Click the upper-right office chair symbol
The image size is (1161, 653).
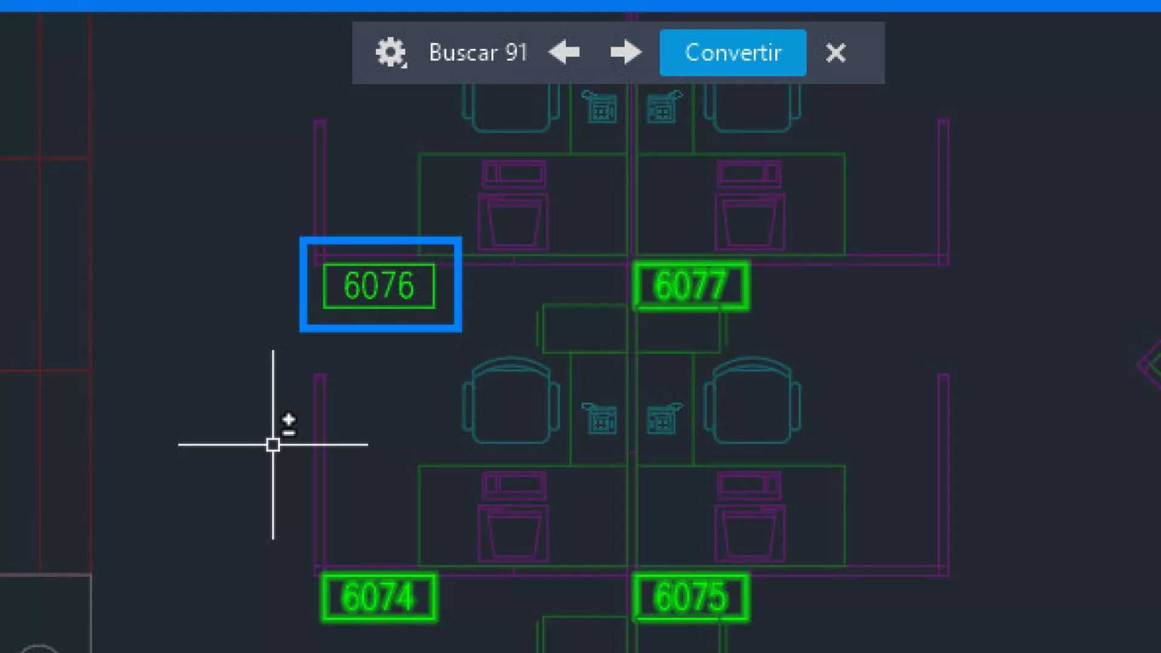pyautogui.click(x=752, y=109)
